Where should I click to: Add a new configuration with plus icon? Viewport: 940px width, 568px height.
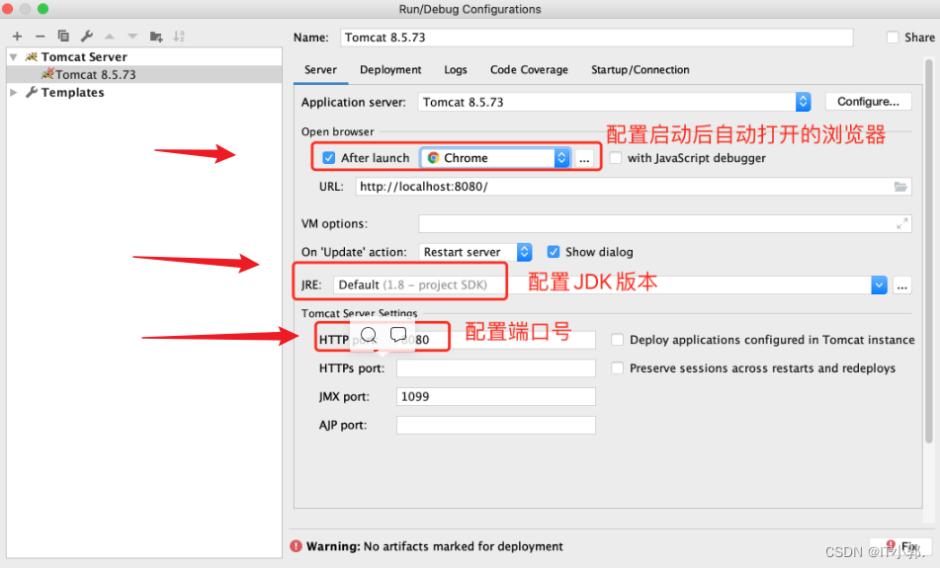point(17,37)
